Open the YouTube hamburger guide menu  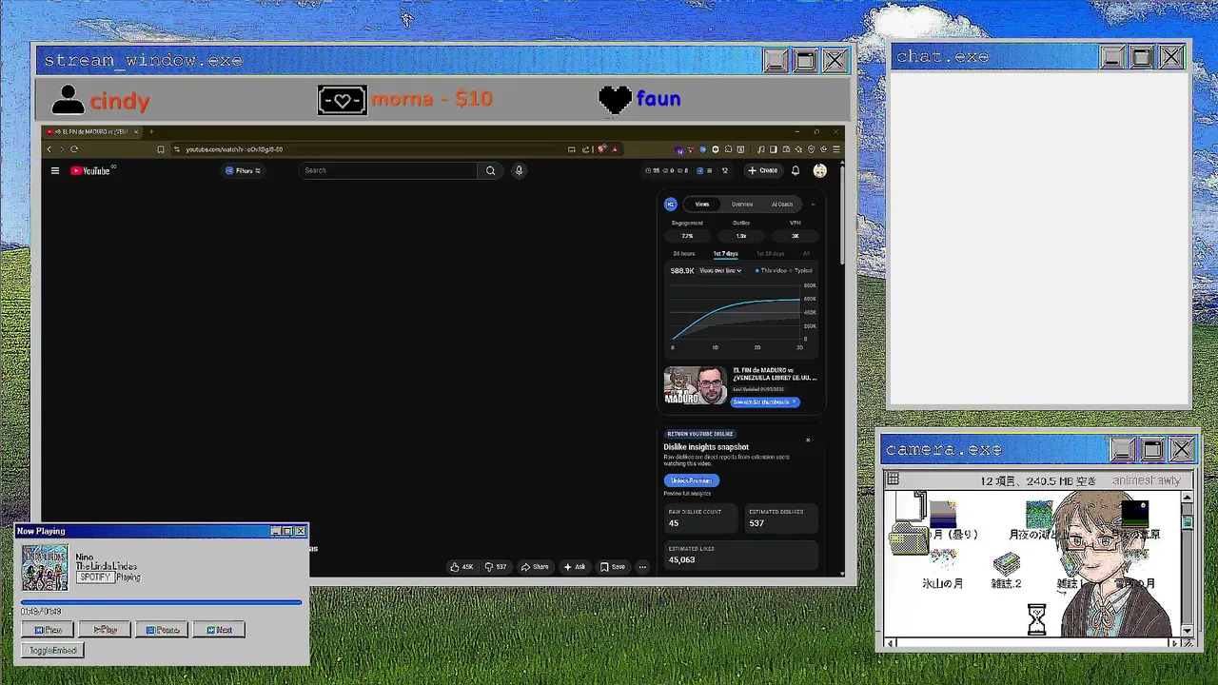click(x=55, y=170)
